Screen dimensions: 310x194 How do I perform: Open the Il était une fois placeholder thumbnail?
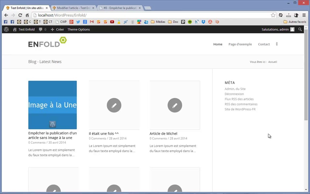[x=114, y=105]
